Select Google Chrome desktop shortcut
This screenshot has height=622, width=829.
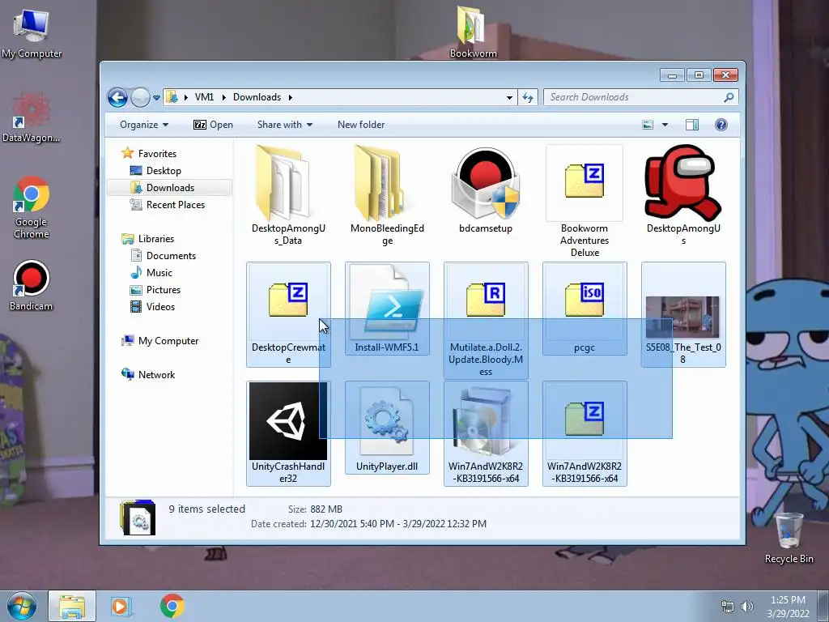pyautogui.click(x=32, y=208)
